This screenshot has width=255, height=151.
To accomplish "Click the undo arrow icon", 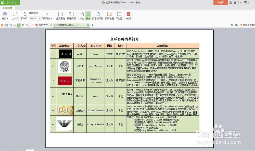I will click(23, 25).
